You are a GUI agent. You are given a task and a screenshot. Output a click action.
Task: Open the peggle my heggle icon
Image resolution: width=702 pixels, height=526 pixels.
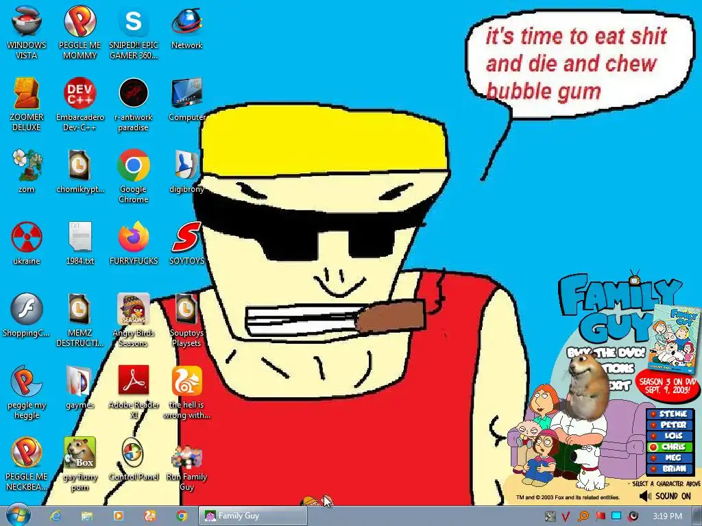coord(27,392)
